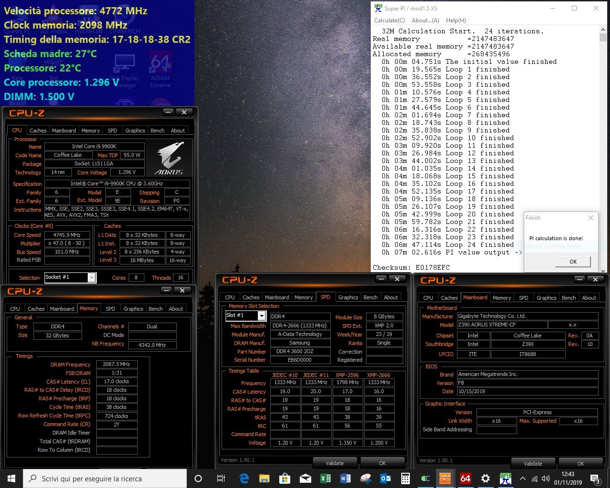Click the tRFC value '724 clocks'

coord(116,416)
